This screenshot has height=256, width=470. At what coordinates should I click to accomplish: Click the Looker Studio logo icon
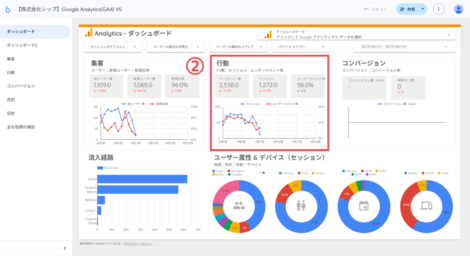tap(8, 9)
